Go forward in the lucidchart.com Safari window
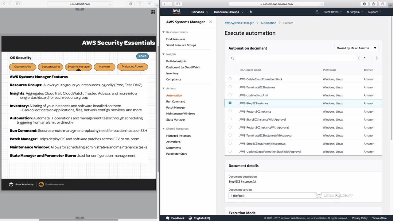This screenshot has height=221, width=393. (x=10, y=4)
